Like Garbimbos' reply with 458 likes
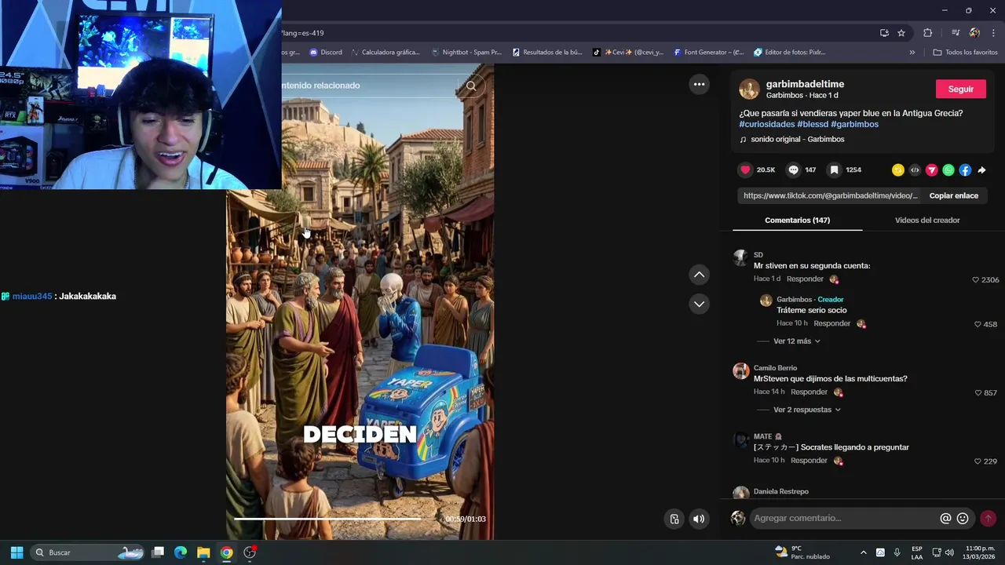The height and width of the screenshot is (565, 1005). [x=978, y=324]
